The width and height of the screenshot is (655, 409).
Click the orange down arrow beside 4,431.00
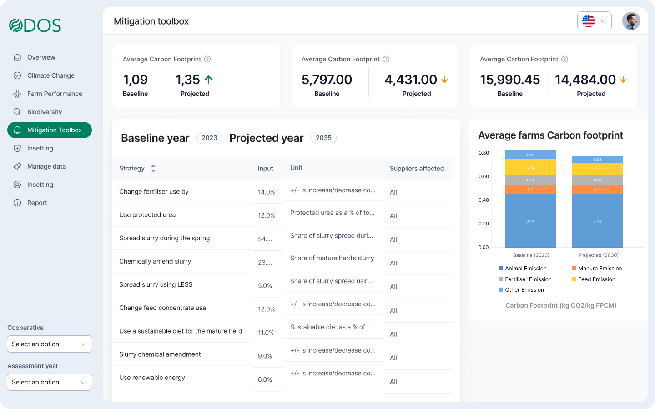click(x=444, y=80)
